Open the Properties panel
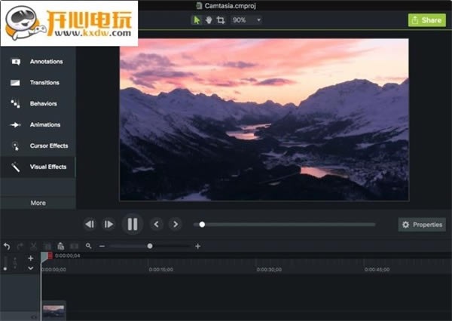The width and height of the screenshot is (452, 321). [422, 225]
